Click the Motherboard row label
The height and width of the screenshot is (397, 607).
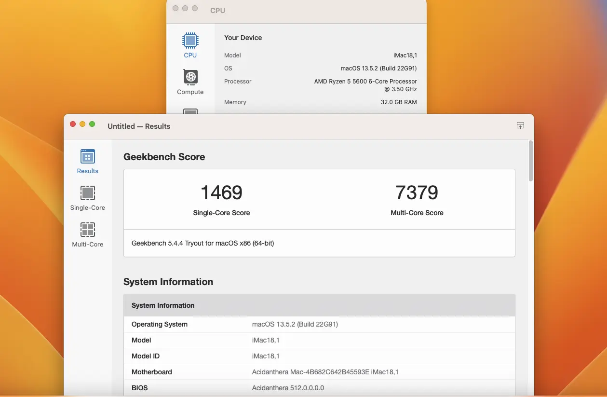(152, 372)
